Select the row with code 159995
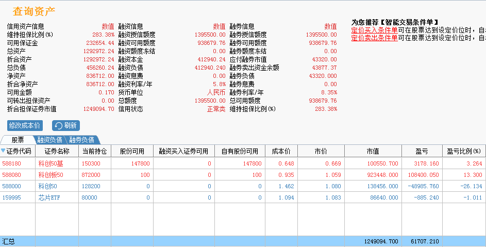Viewport: 486px width, 247px height. click(243, 197)
